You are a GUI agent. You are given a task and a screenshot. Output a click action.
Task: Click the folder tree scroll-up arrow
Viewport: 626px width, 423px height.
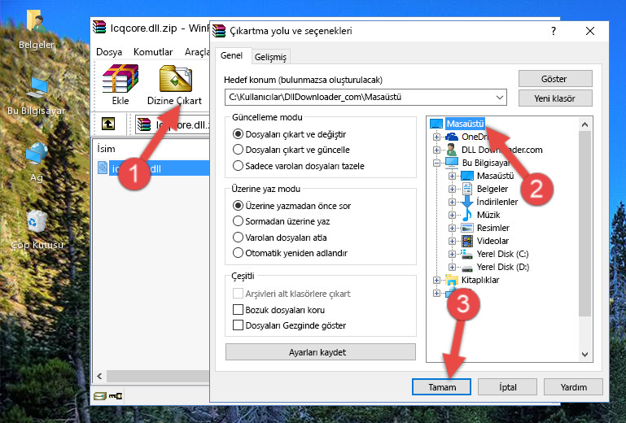pos(584,124)
